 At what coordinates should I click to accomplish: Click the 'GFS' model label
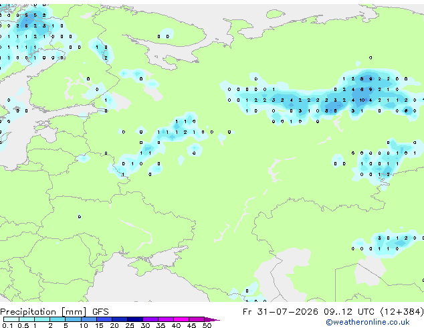(100, 312)
